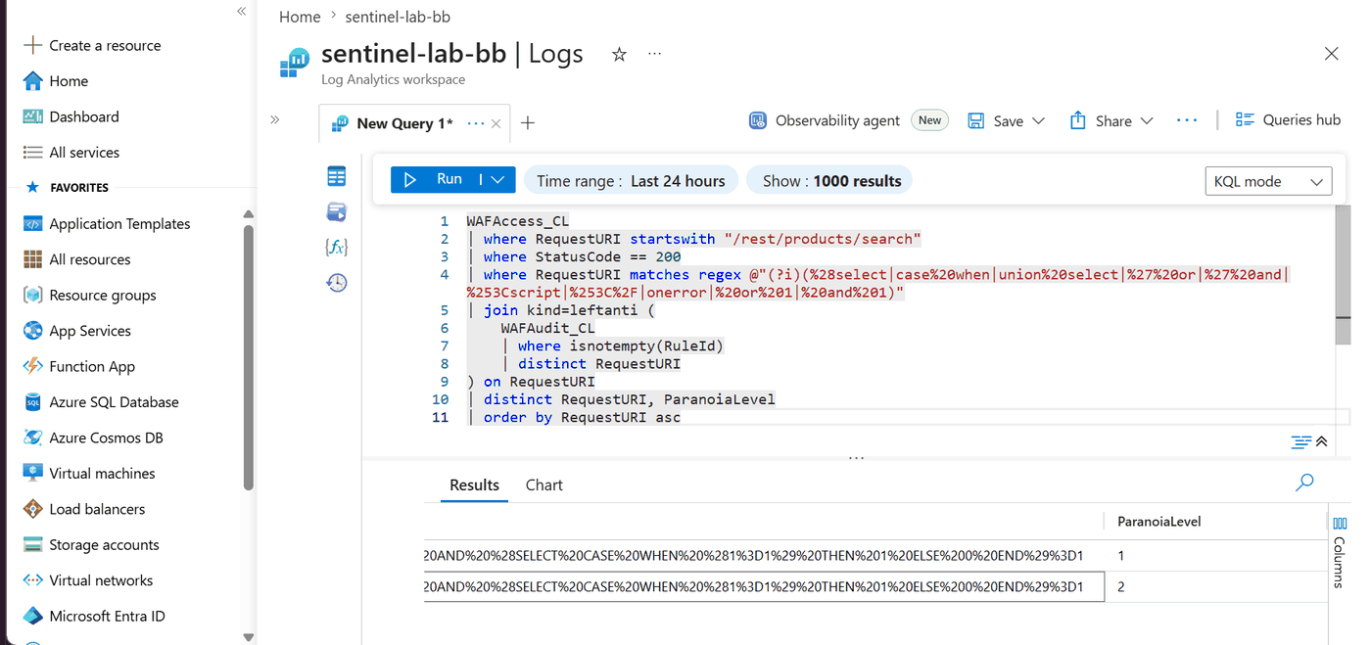Open All resources
This screenshot has height=645, width=1371.
point(90,259)
